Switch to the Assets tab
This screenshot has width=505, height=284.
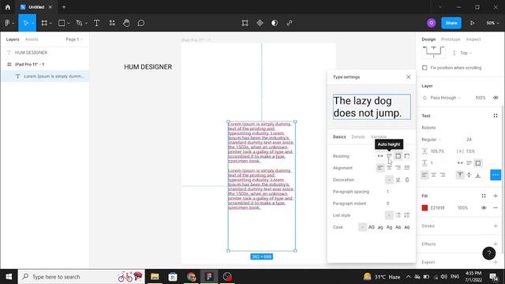[x=32, y=39]
